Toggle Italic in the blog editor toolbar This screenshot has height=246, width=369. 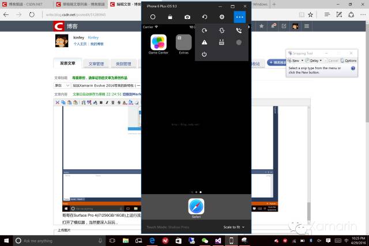[x=107, y=103]
